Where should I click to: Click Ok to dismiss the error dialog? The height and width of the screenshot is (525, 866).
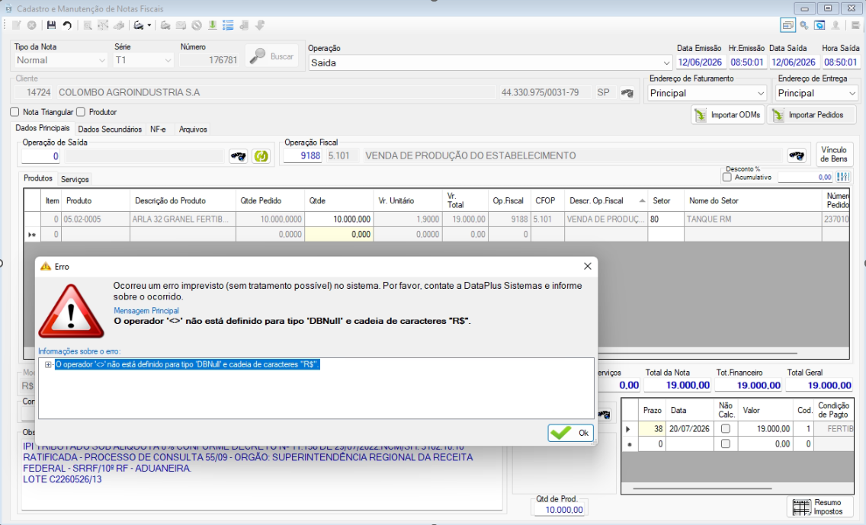pos(570,433)
